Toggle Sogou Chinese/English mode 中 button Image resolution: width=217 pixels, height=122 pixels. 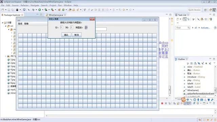[x=188, y=100]
